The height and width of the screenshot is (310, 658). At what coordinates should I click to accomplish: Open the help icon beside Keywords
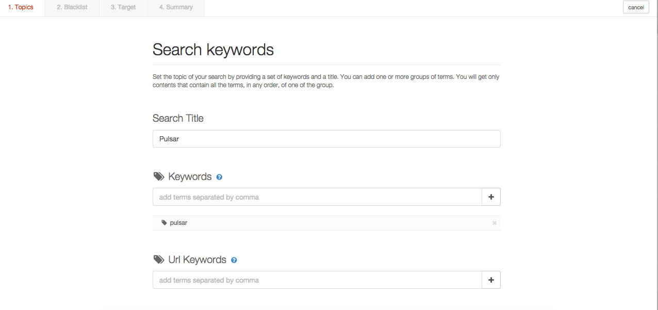[x=219, y=177]
